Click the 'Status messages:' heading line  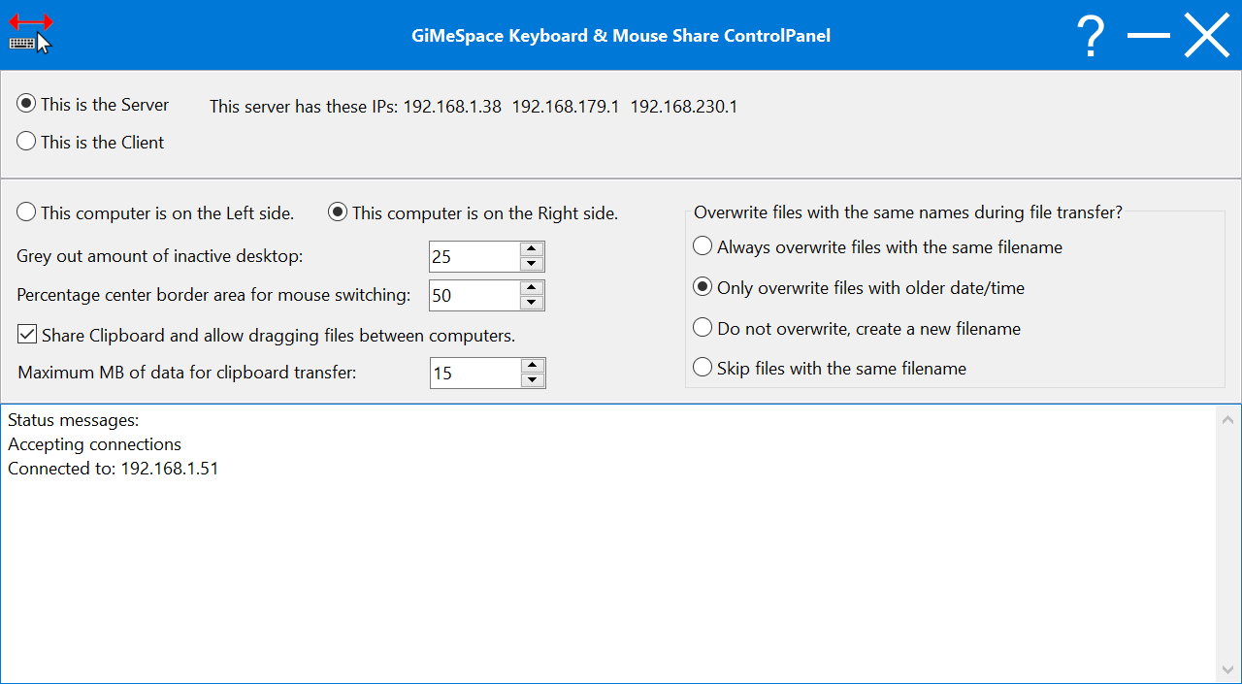click(x=74, y=420)
